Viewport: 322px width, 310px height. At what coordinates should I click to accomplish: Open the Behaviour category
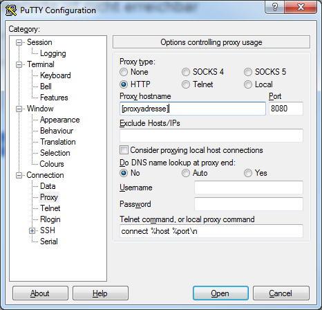click(57, 131)
